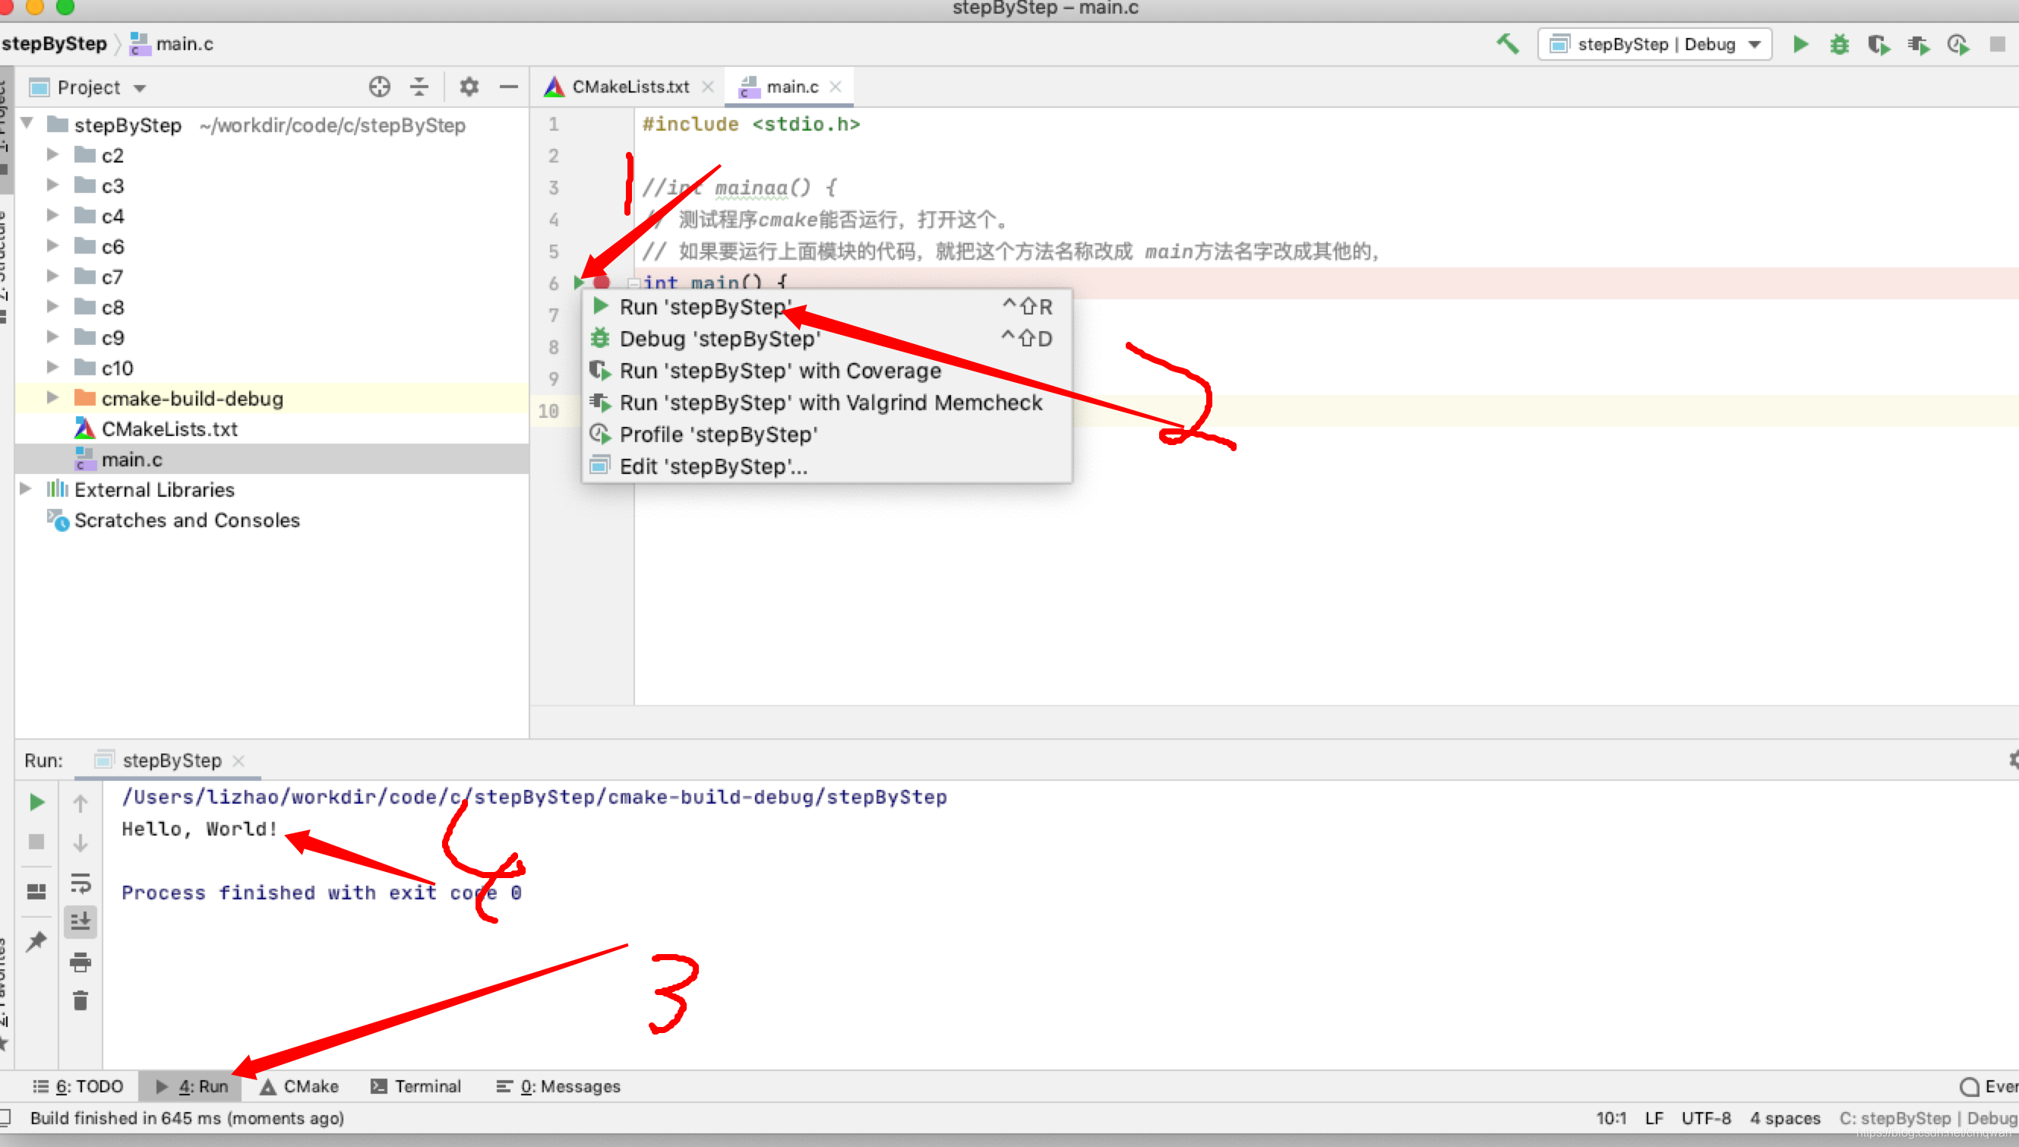Expand the c4 folder
Image resolution: width=2019 pixels, height=1147 pixels.
[52, 215]
